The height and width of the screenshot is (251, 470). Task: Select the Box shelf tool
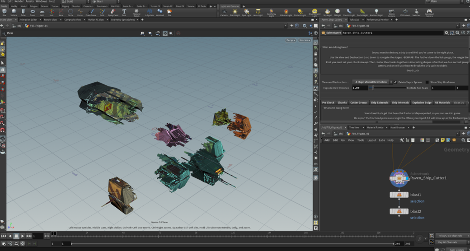click(4, 12)
